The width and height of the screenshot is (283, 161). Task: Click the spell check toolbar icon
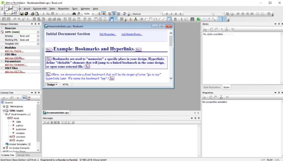click(125, 14)
